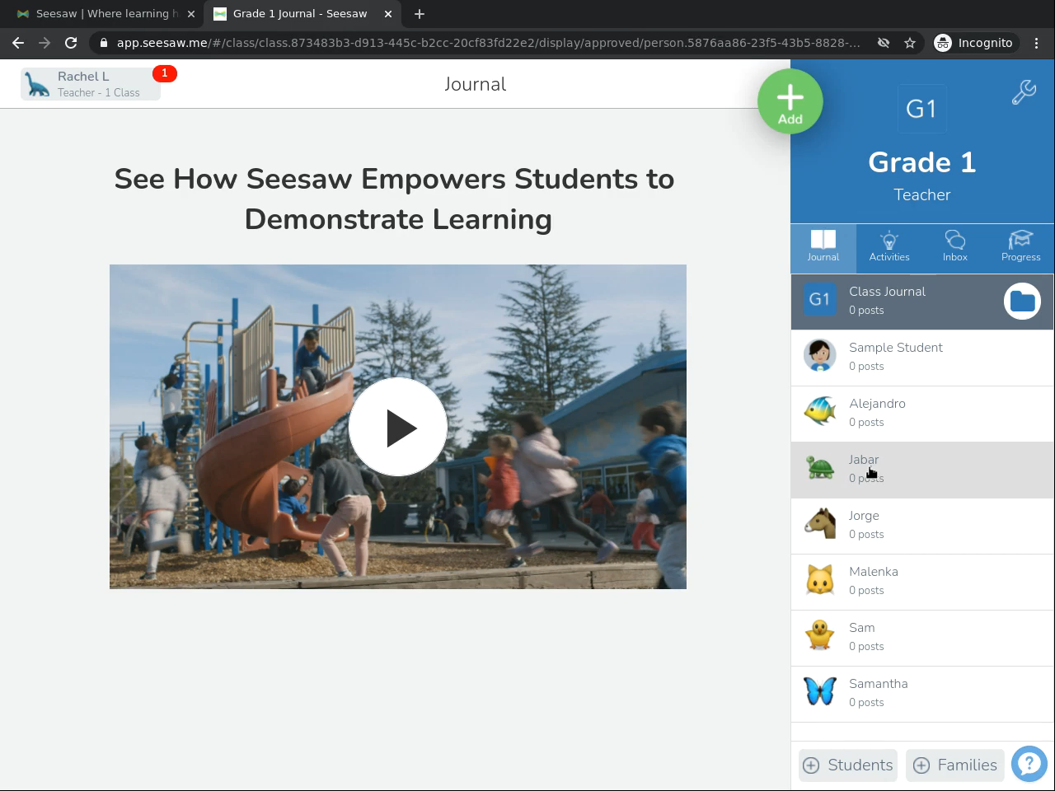The height and width of the screenshot is (791, 1055).
Task: Click the Grade 1 class title
Action: pos(921,162)
